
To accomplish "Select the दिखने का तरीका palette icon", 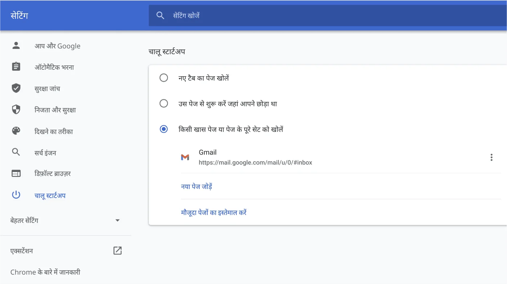I will 16,131.
